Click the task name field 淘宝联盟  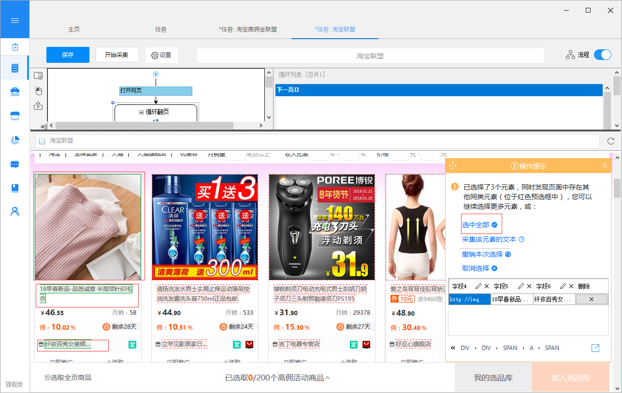point(370,56)
